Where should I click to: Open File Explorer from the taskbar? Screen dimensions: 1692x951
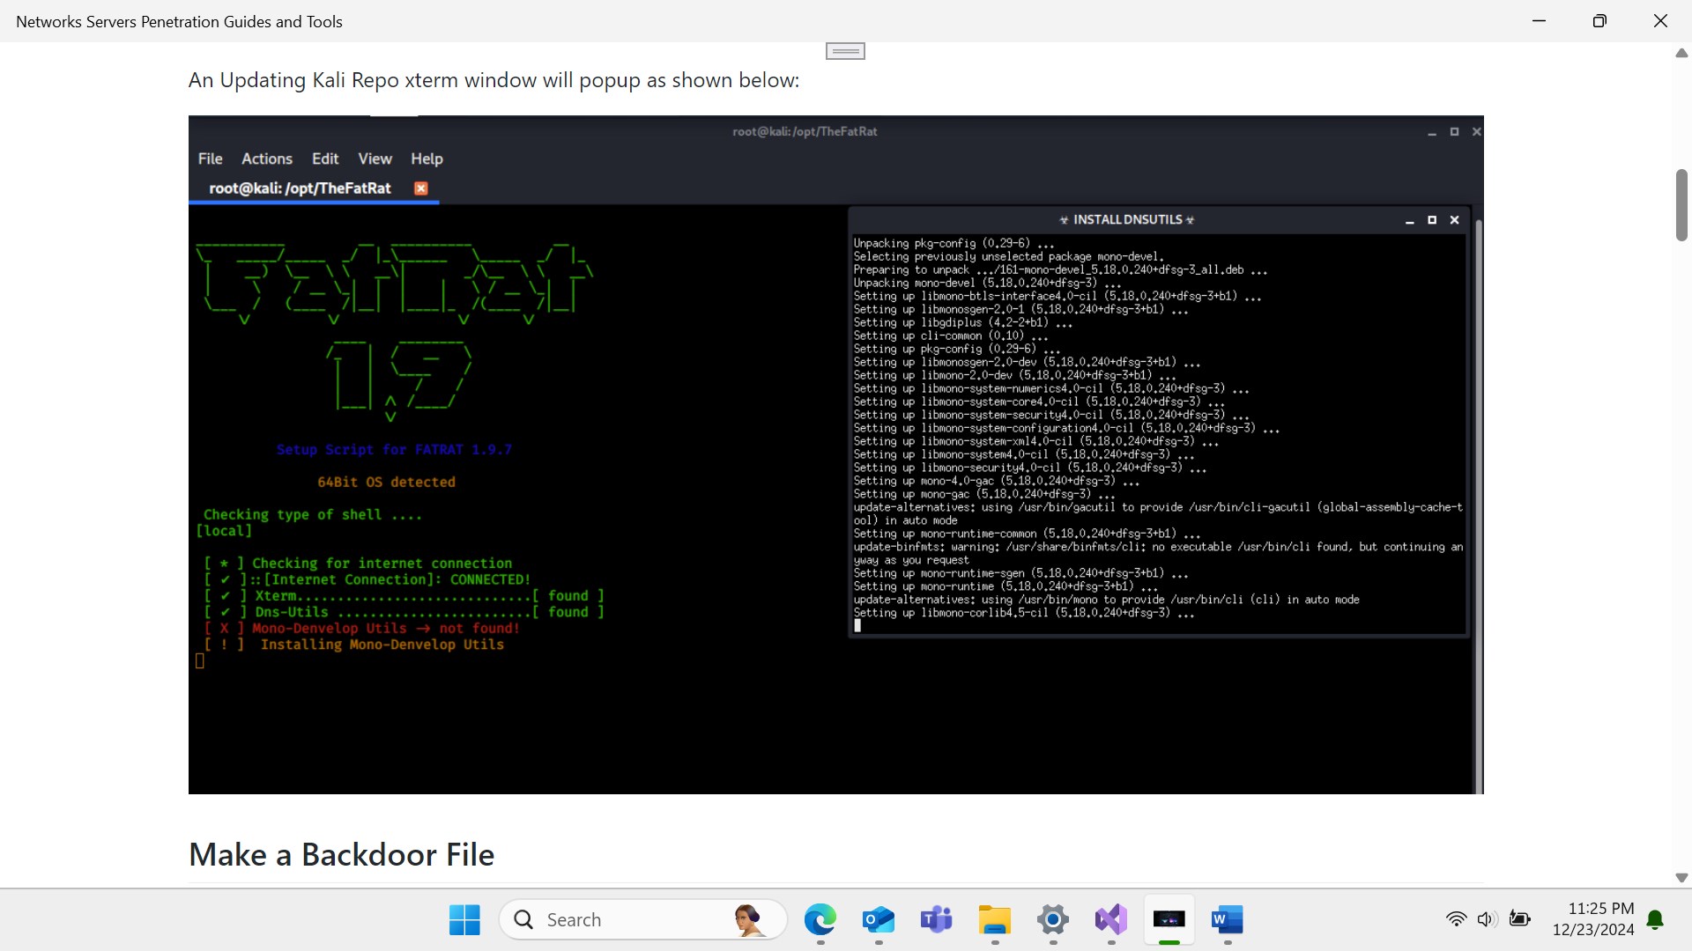(994, 920)
